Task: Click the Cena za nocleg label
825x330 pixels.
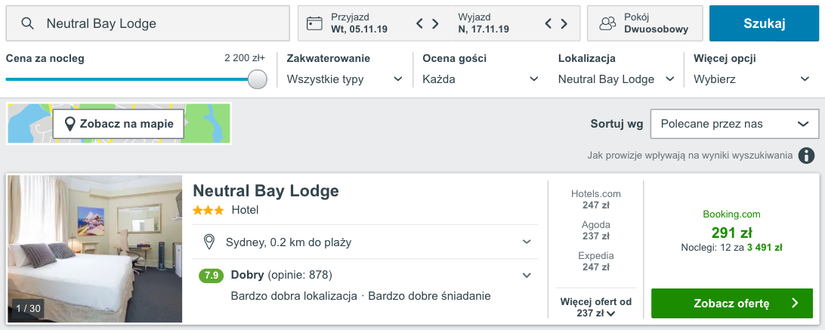Action: pyautogui.click(x=45, y=58)
